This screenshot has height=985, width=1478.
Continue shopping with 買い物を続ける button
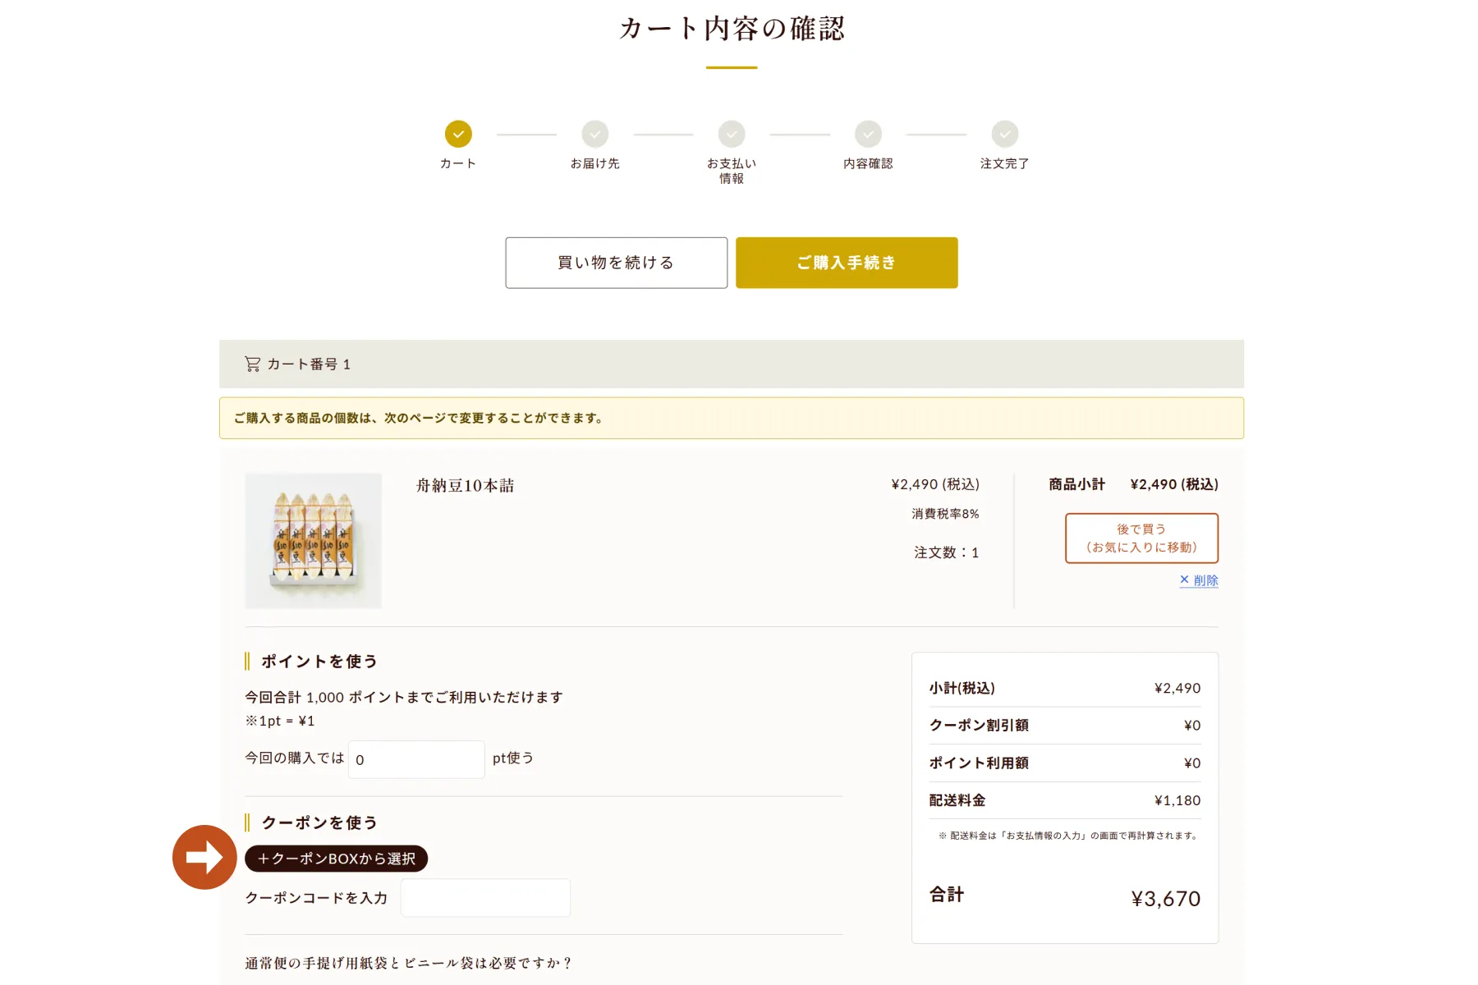point(617,263)
